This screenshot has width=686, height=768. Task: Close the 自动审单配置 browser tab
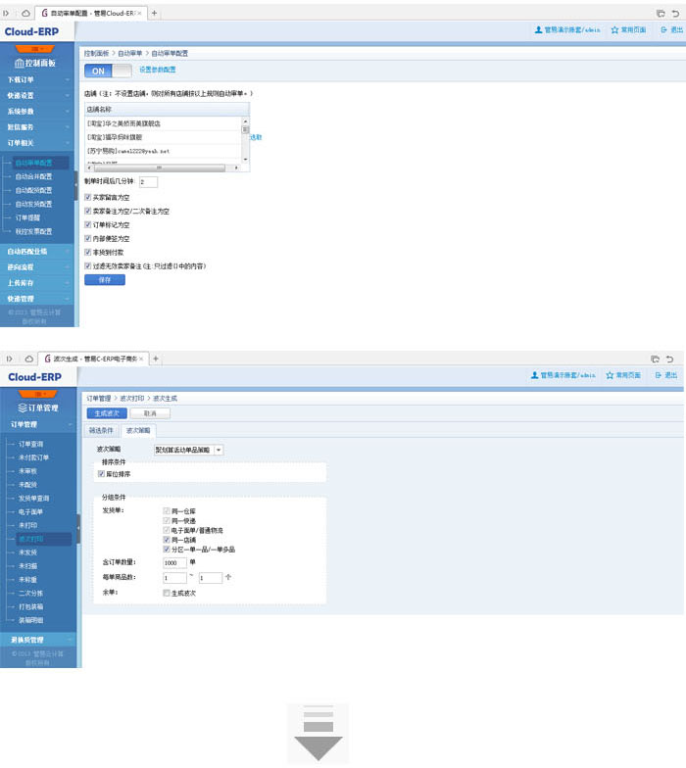(x=139, y=14)
